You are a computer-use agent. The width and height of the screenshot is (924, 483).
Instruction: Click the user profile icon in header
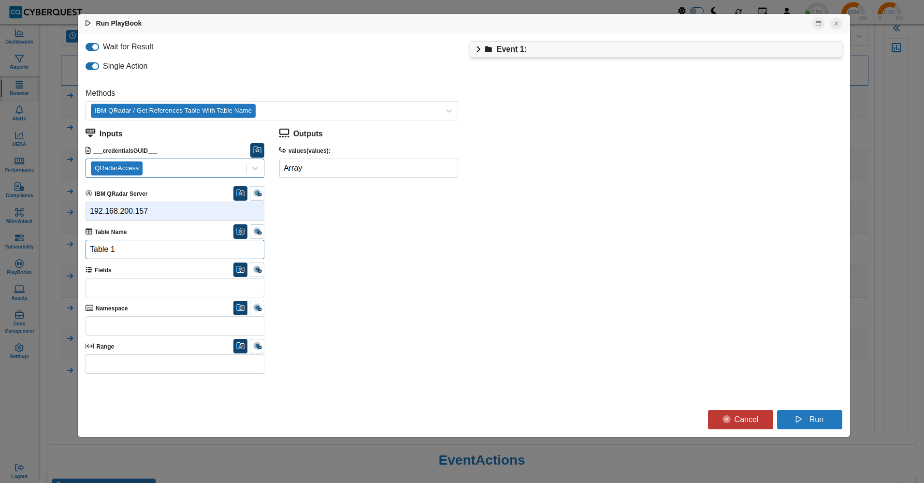click(x=787, y=11)
